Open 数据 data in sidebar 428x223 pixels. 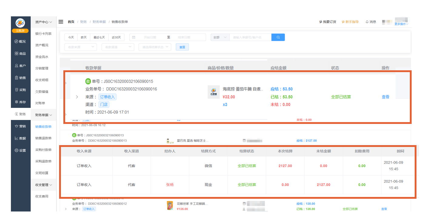pyautogui.click(x=20, y=138)
